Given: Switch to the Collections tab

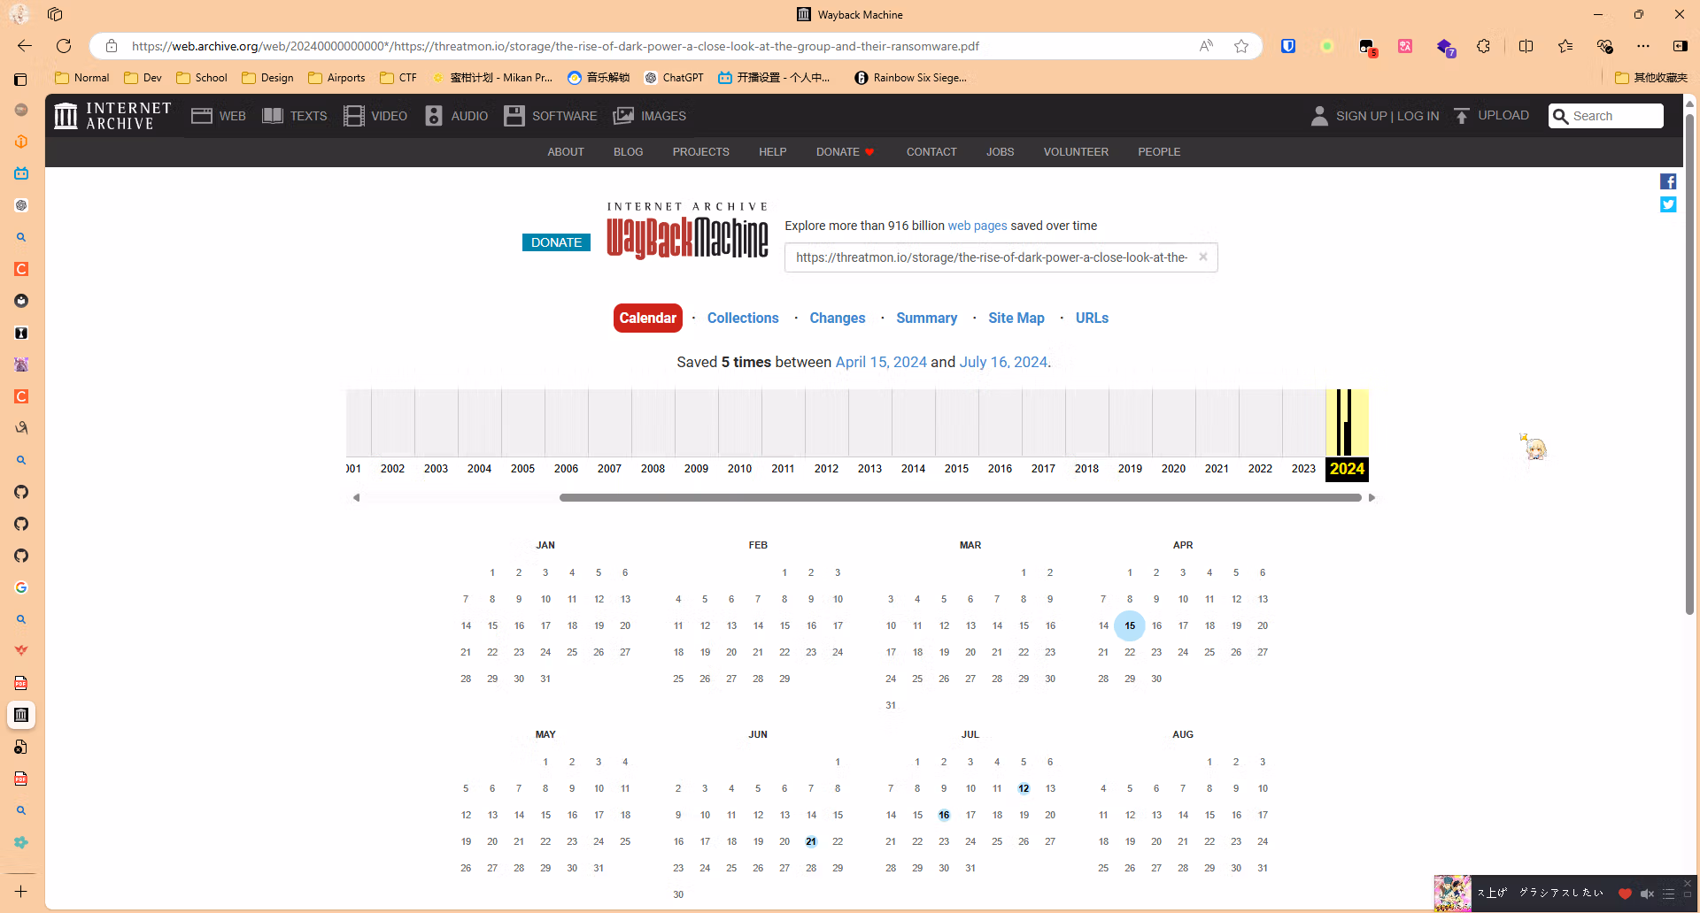Looking at the screenshot, I should tap(743, 318).
